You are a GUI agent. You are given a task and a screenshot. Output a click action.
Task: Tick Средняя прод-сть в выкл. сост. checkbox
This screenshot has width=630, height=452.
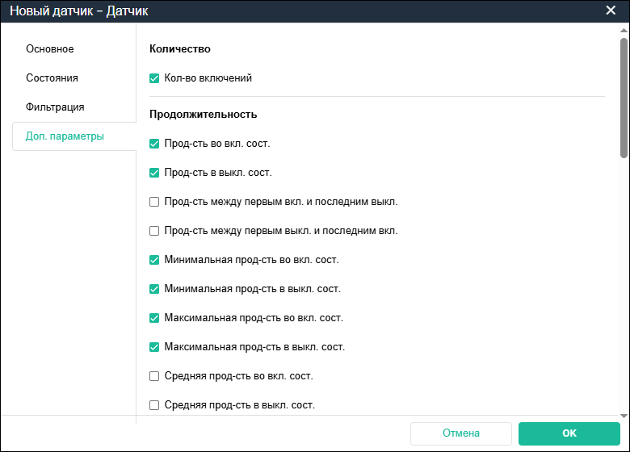[x=154, y=405]
